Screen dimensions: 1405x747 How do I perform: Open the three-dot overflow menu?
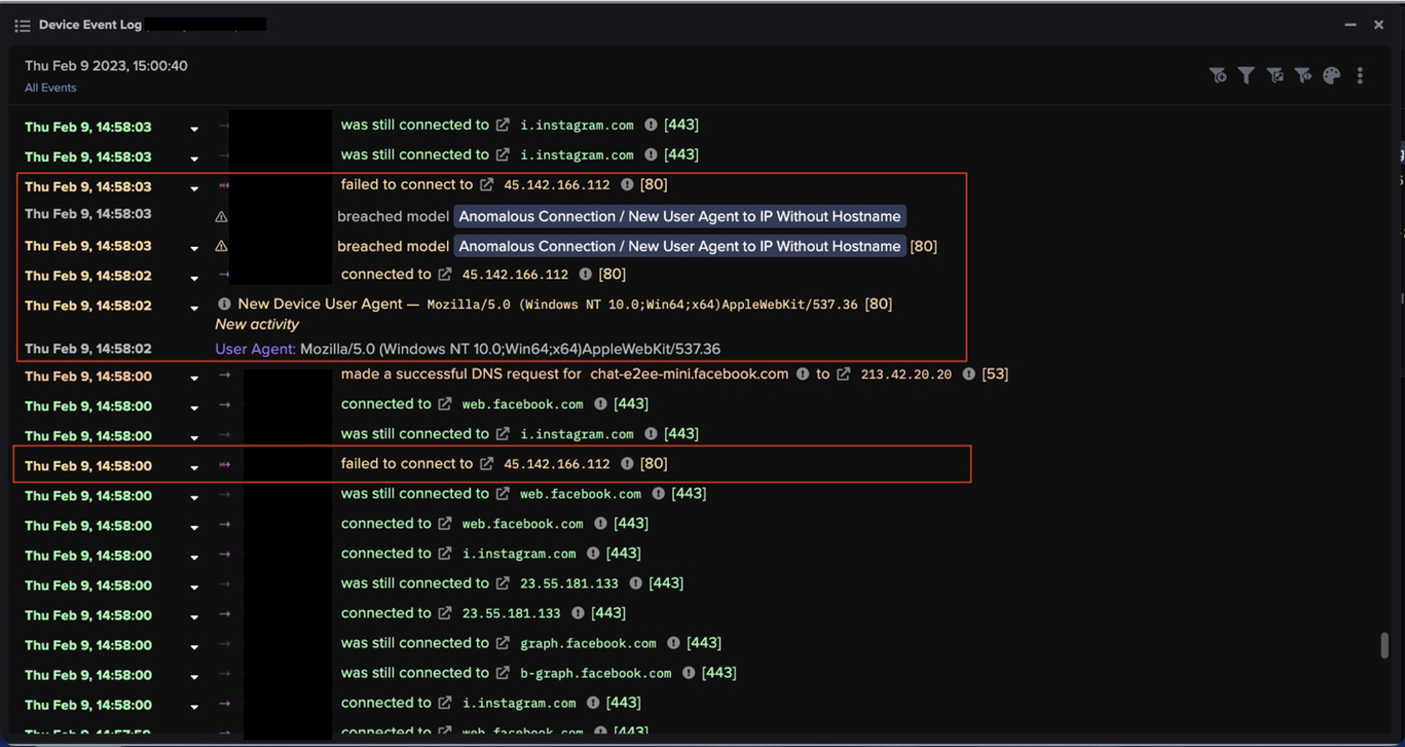point(1360,75)
